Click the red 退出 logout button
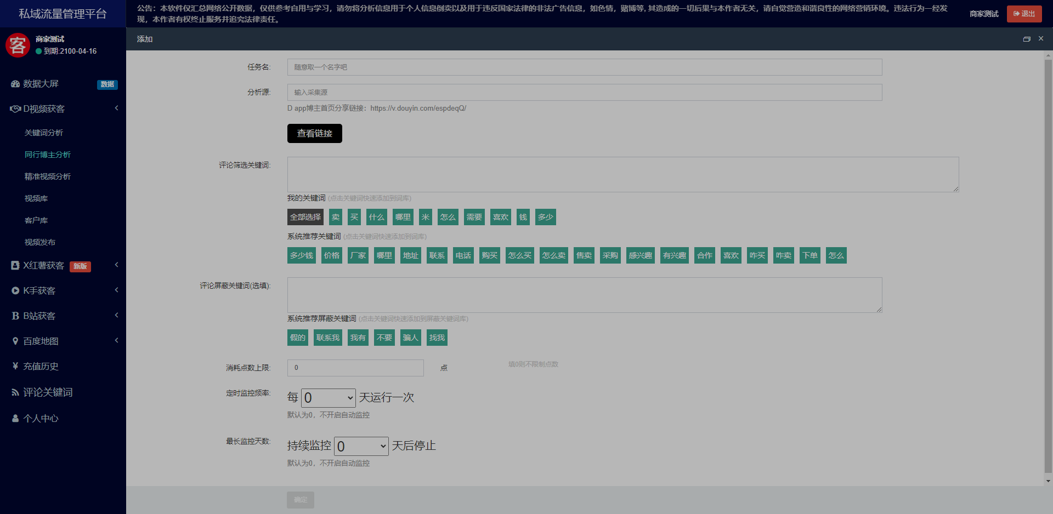 pyautogui.click(x=1024, y=14)
